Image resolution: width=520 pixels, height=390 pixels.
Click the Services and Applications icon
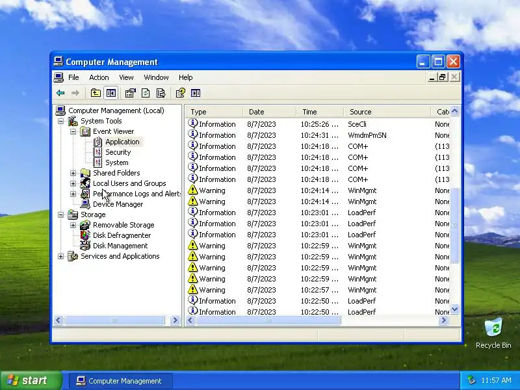[x=73, y=256]
